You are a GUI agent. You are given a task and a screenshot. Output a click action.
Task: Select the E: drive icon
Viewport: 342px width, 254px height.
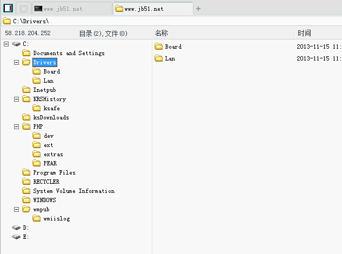[16, 237]
